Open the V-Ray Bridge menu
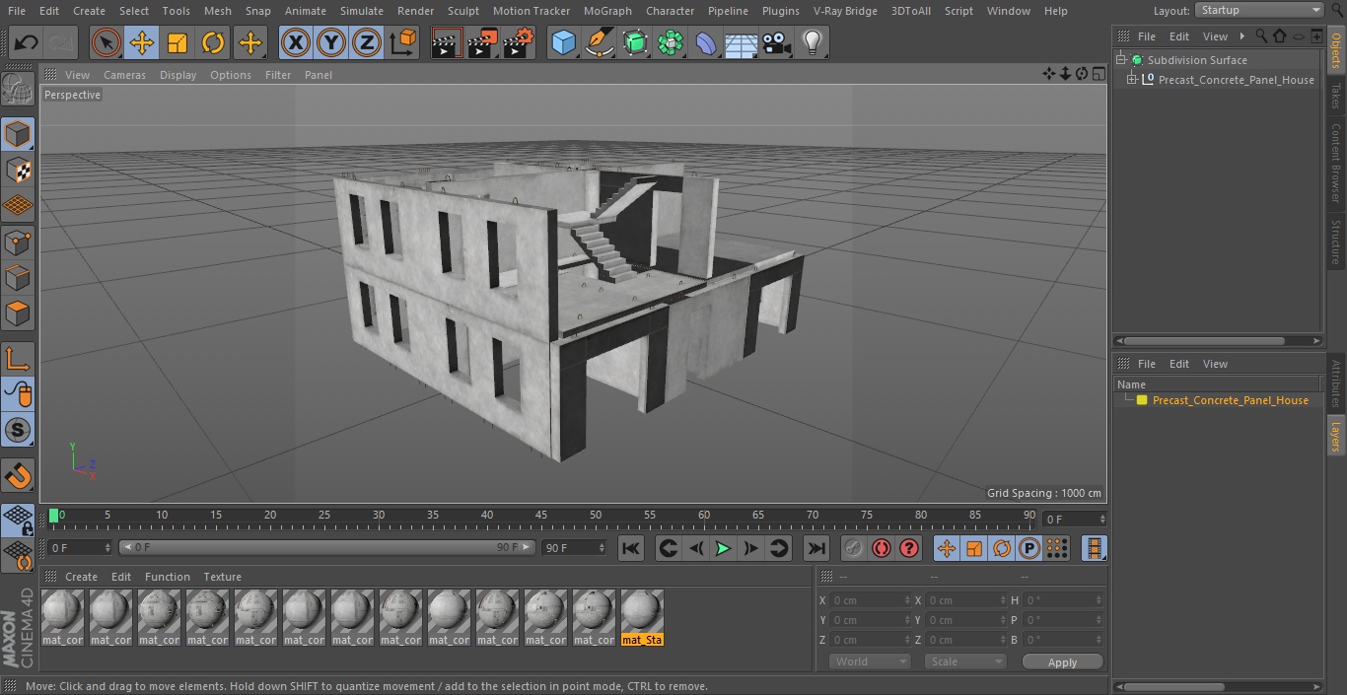This screenshot has width=1347, height=695. pyautogui.click(x=845, y=11)
